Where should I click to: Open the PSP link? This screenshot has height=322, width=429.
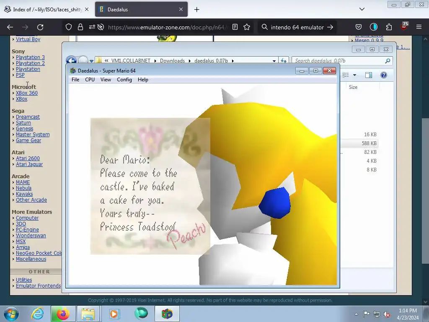tap(20, 75)
